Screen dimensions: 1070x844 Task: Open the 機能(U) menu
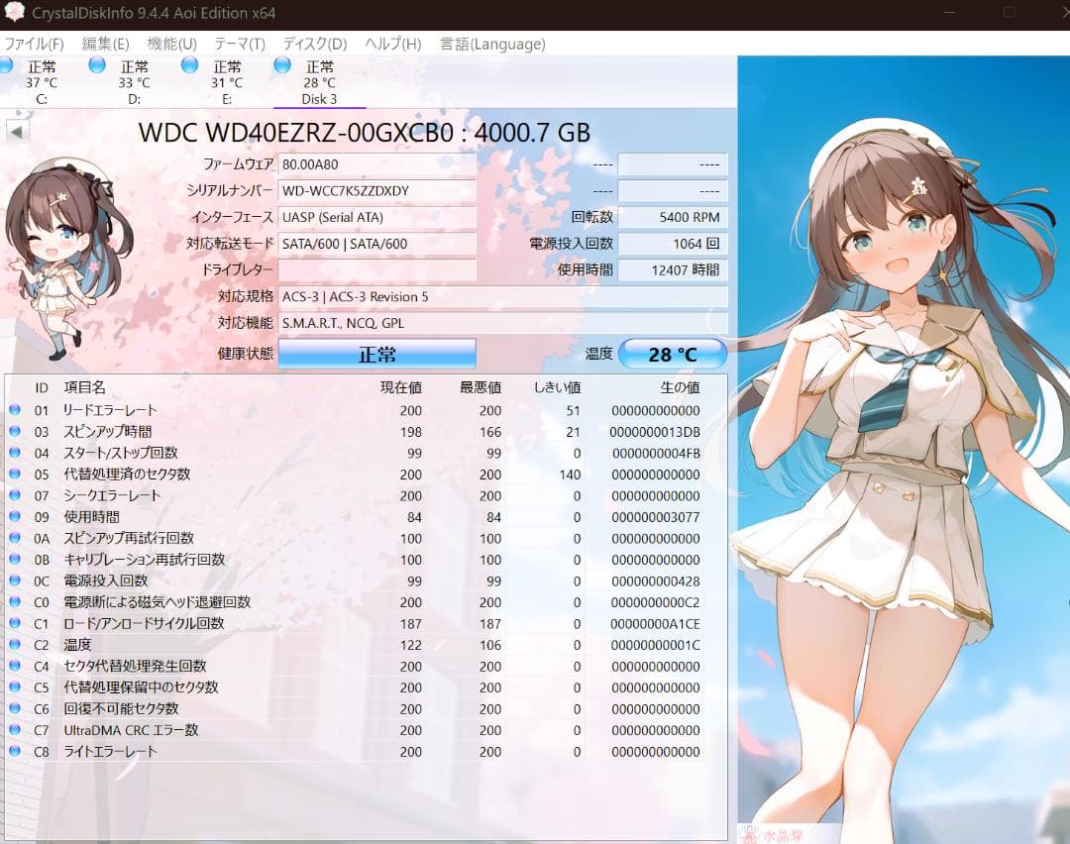(x=171, y=44)
